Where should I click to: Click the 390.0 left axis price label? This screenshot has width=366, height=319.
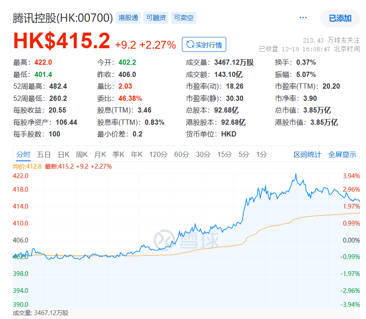click(20, 305)
